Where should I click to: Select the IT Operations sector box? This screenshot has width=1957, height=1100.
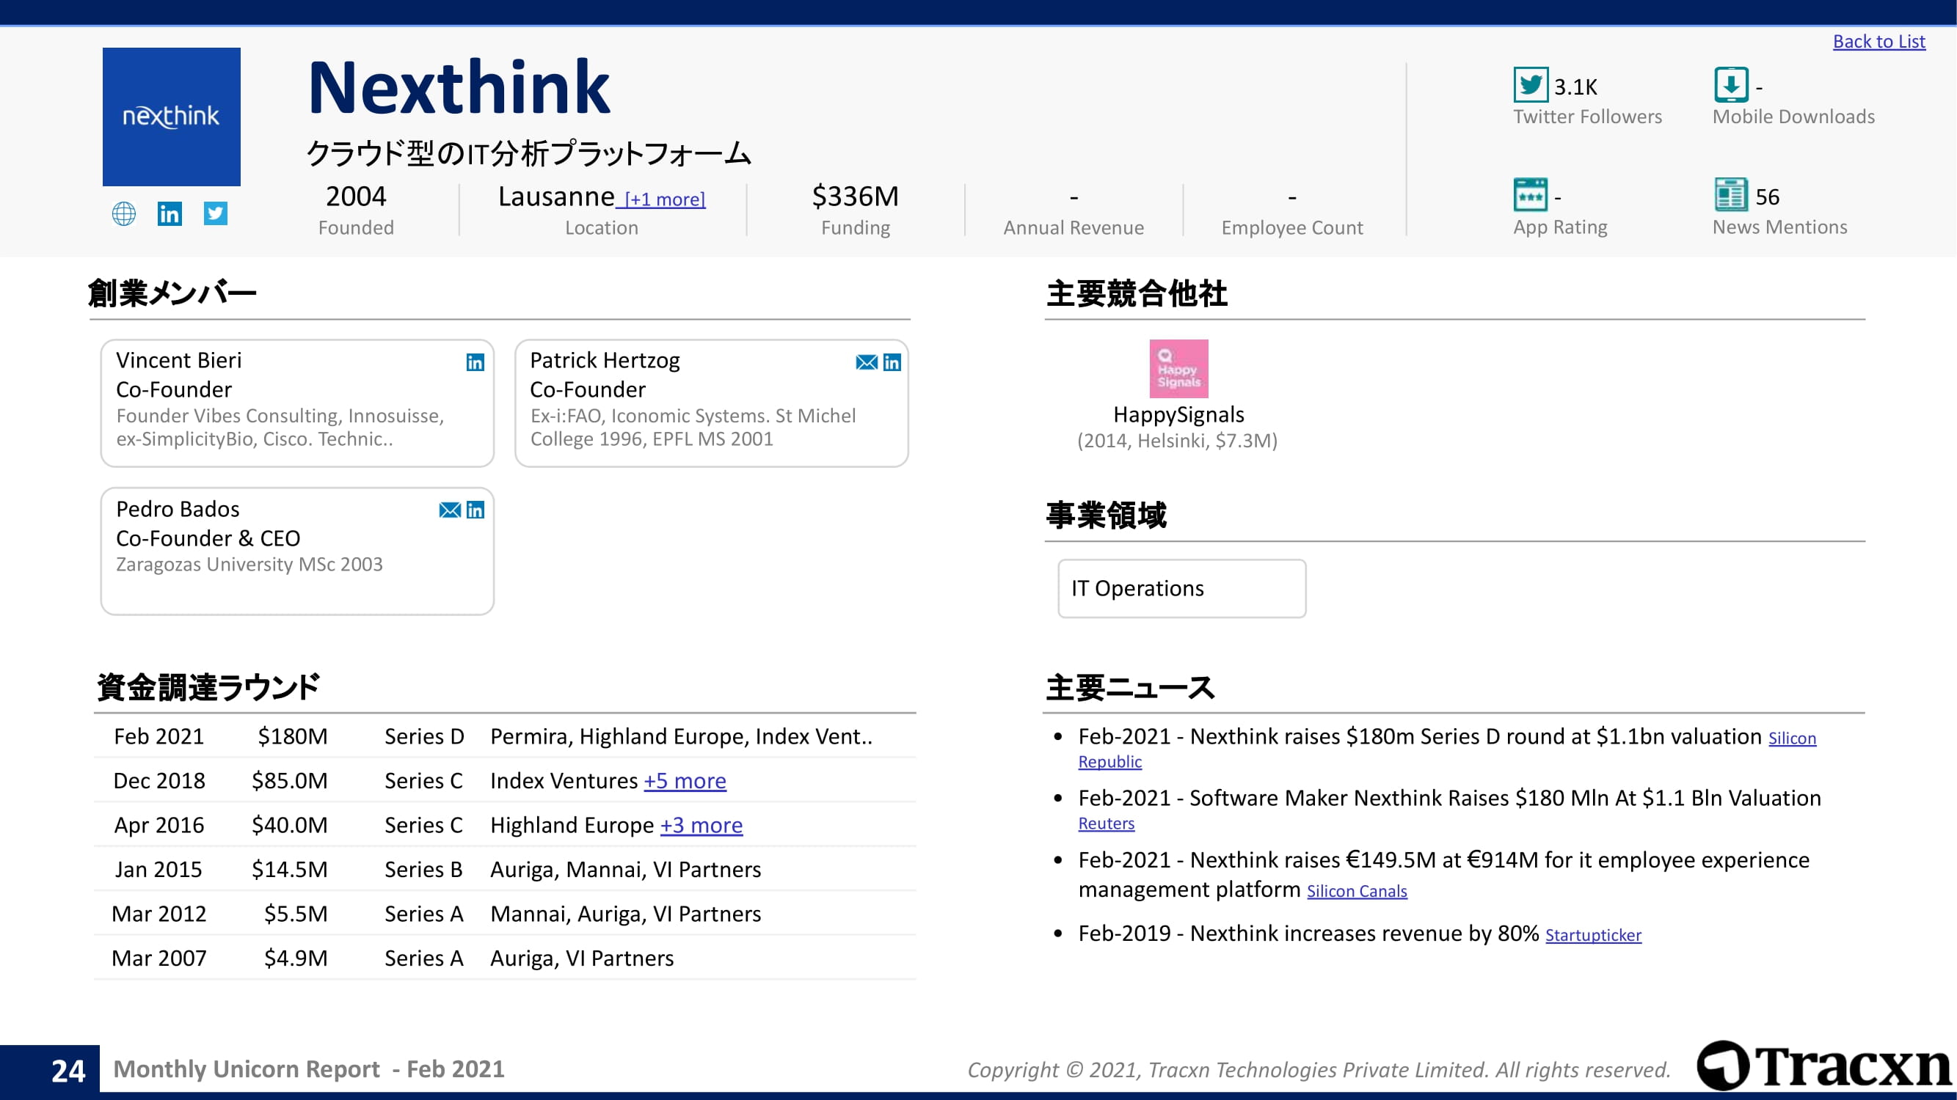tap(1181, 588)
